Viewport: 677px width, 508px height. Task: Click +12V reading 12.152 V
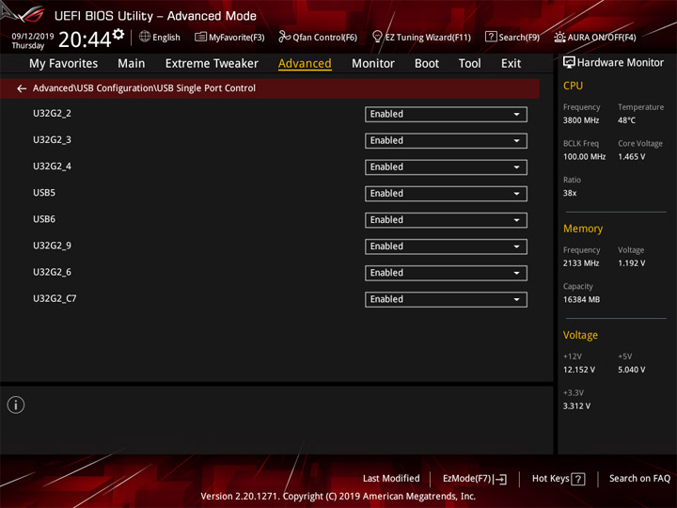click(x=578, y=370)
